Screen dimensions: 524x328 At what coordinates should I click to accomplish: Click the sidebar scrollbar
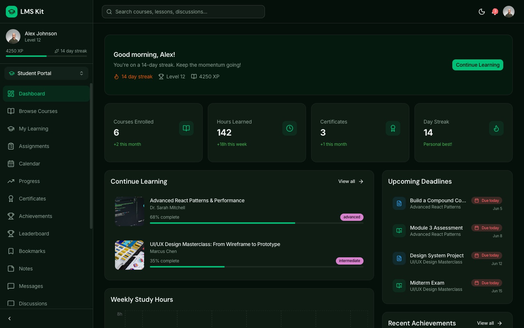coord(91,156)
